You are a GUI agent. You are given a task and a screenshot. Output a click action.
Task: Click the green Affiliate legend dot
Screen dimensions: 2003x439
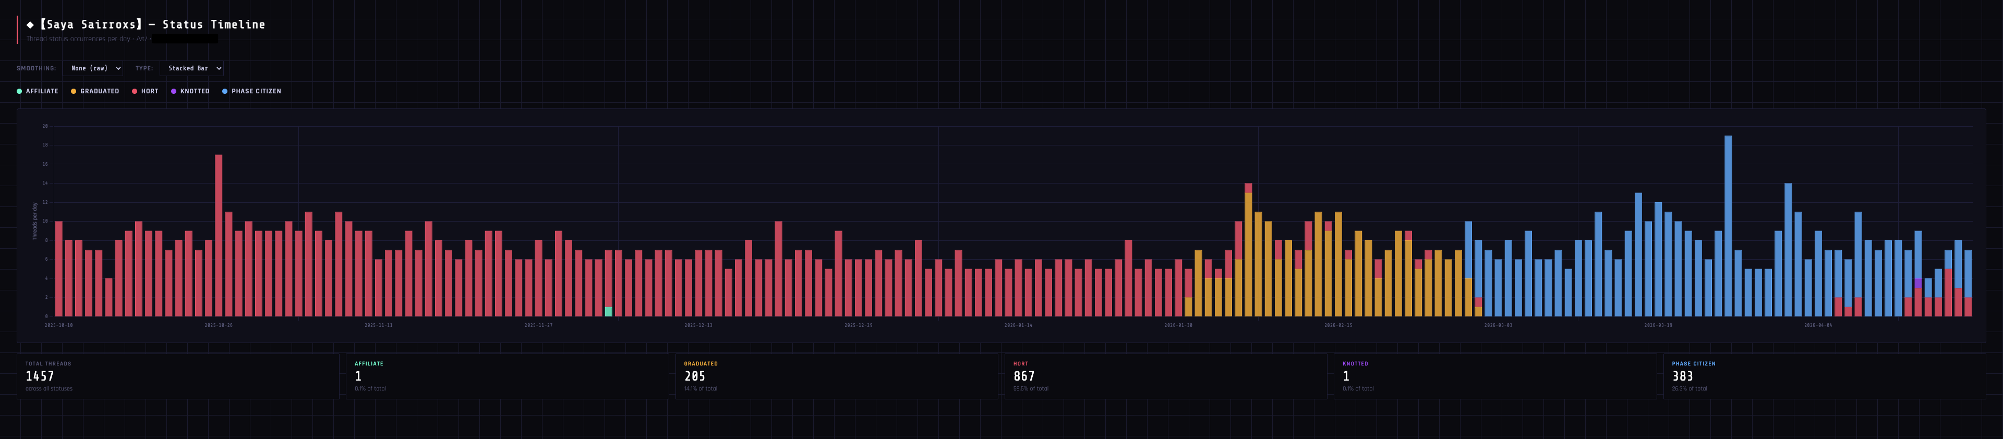pos(19,92)
